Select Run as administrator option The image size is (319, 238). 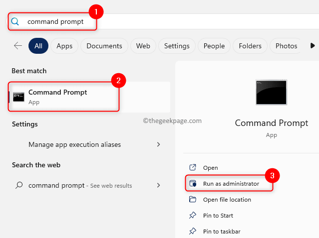coord(231,184)
